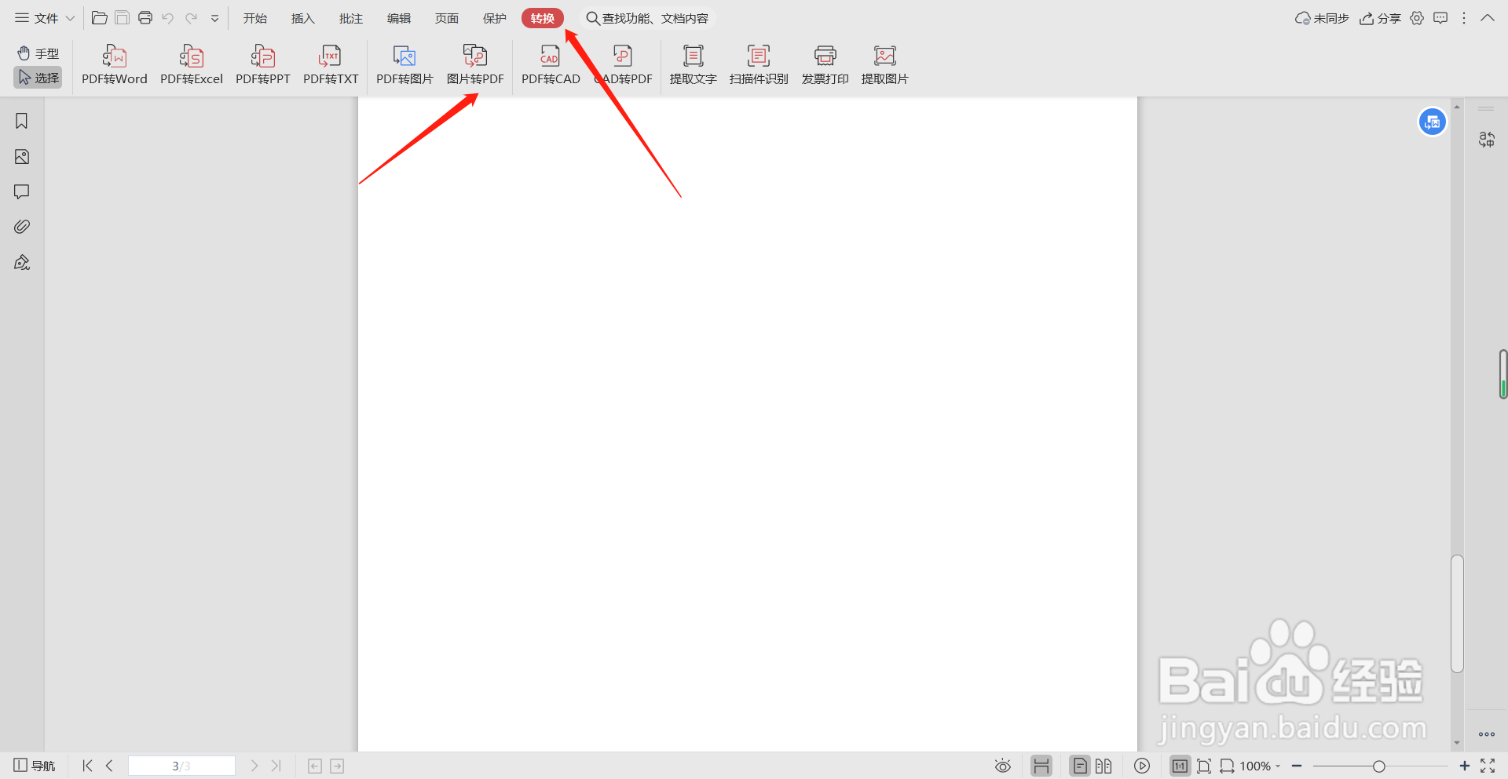Image resolution: width=1508 pixels, height=779 pixels.
Task: Open the settings gear icon
Action: tap(1417, 18)
